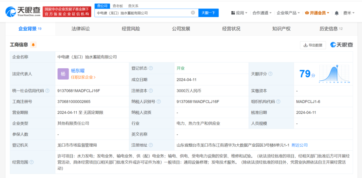The height and width of the screenshot is (178, 362).
Task: Switch to the 知识产权 tab
Action: pyautogui.click(x=281, y=29)
